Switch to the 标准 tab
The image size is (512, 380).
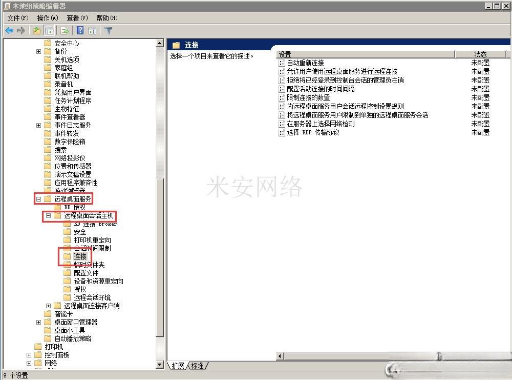click(x=197, y=366)
